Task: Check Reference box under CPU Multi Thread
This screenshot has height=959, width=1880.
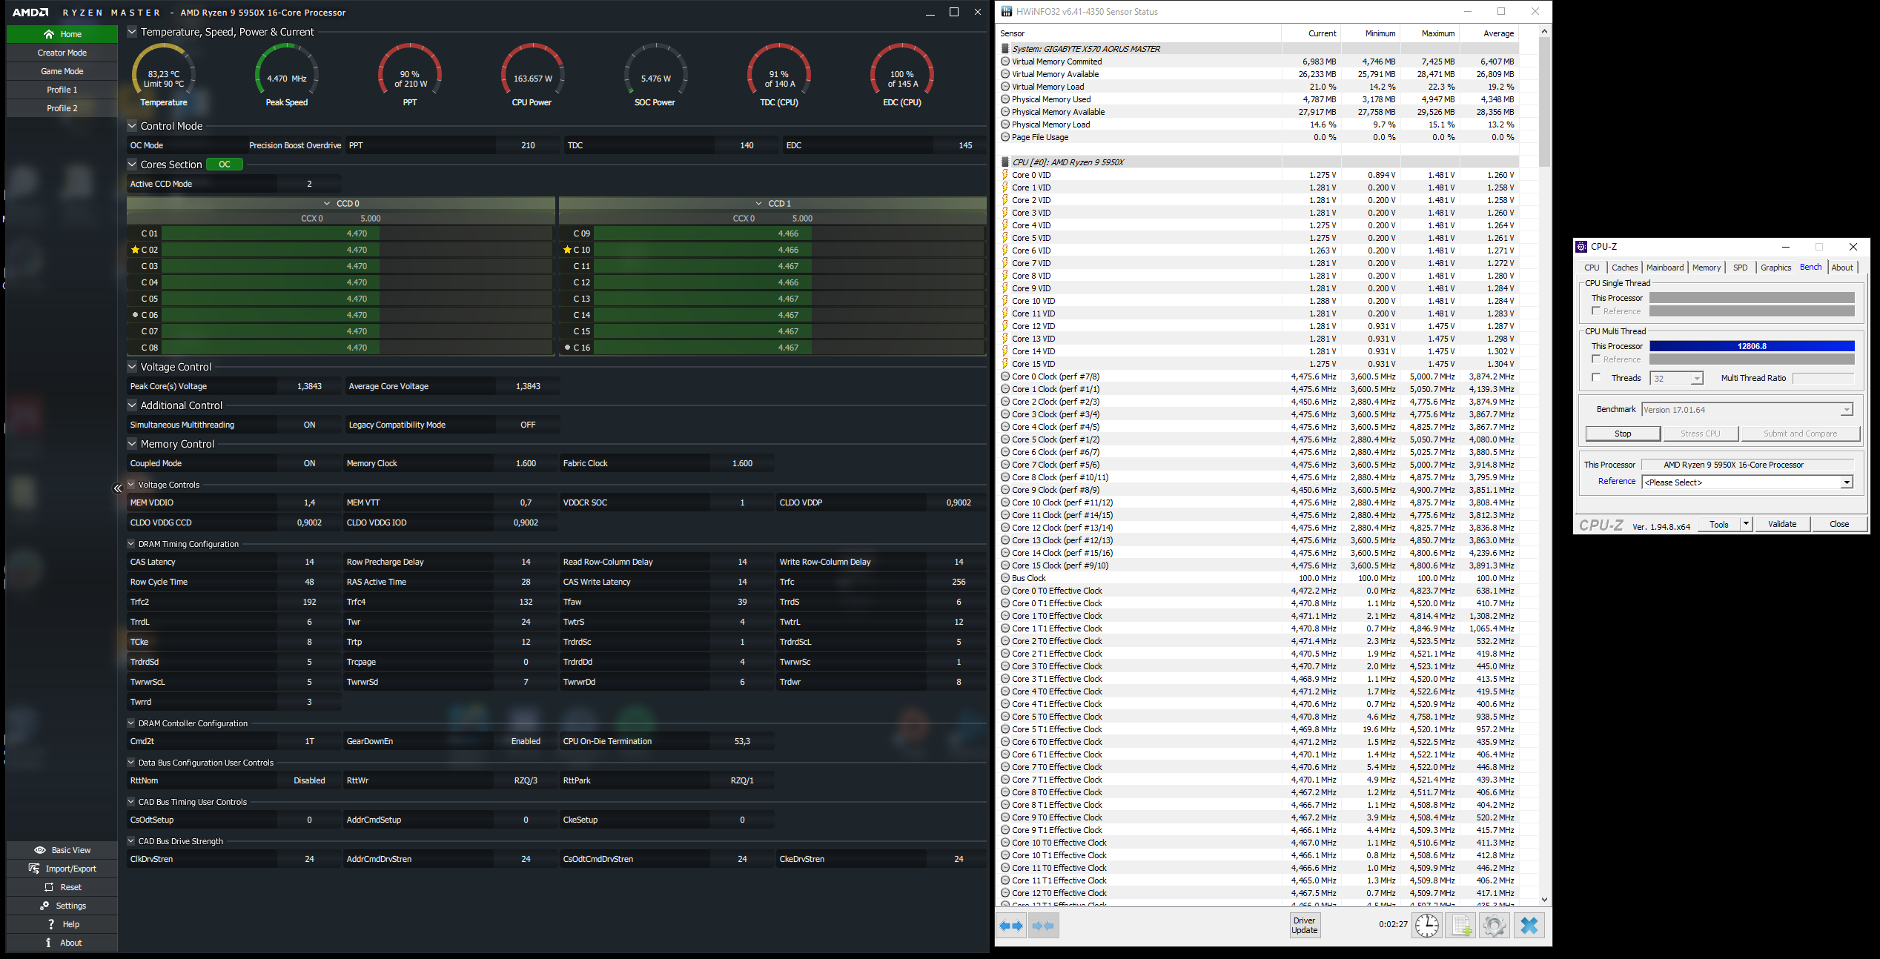Action: (x=1596, y=359)
